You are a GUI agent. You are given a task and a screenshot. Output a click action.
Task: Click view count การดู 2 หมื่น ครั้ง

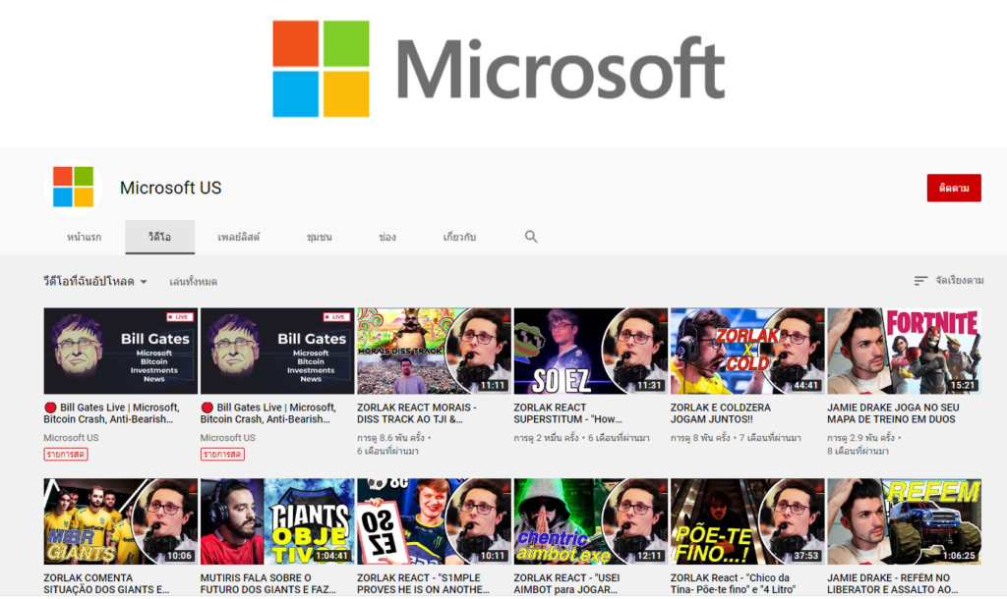[x=546, y=437]
